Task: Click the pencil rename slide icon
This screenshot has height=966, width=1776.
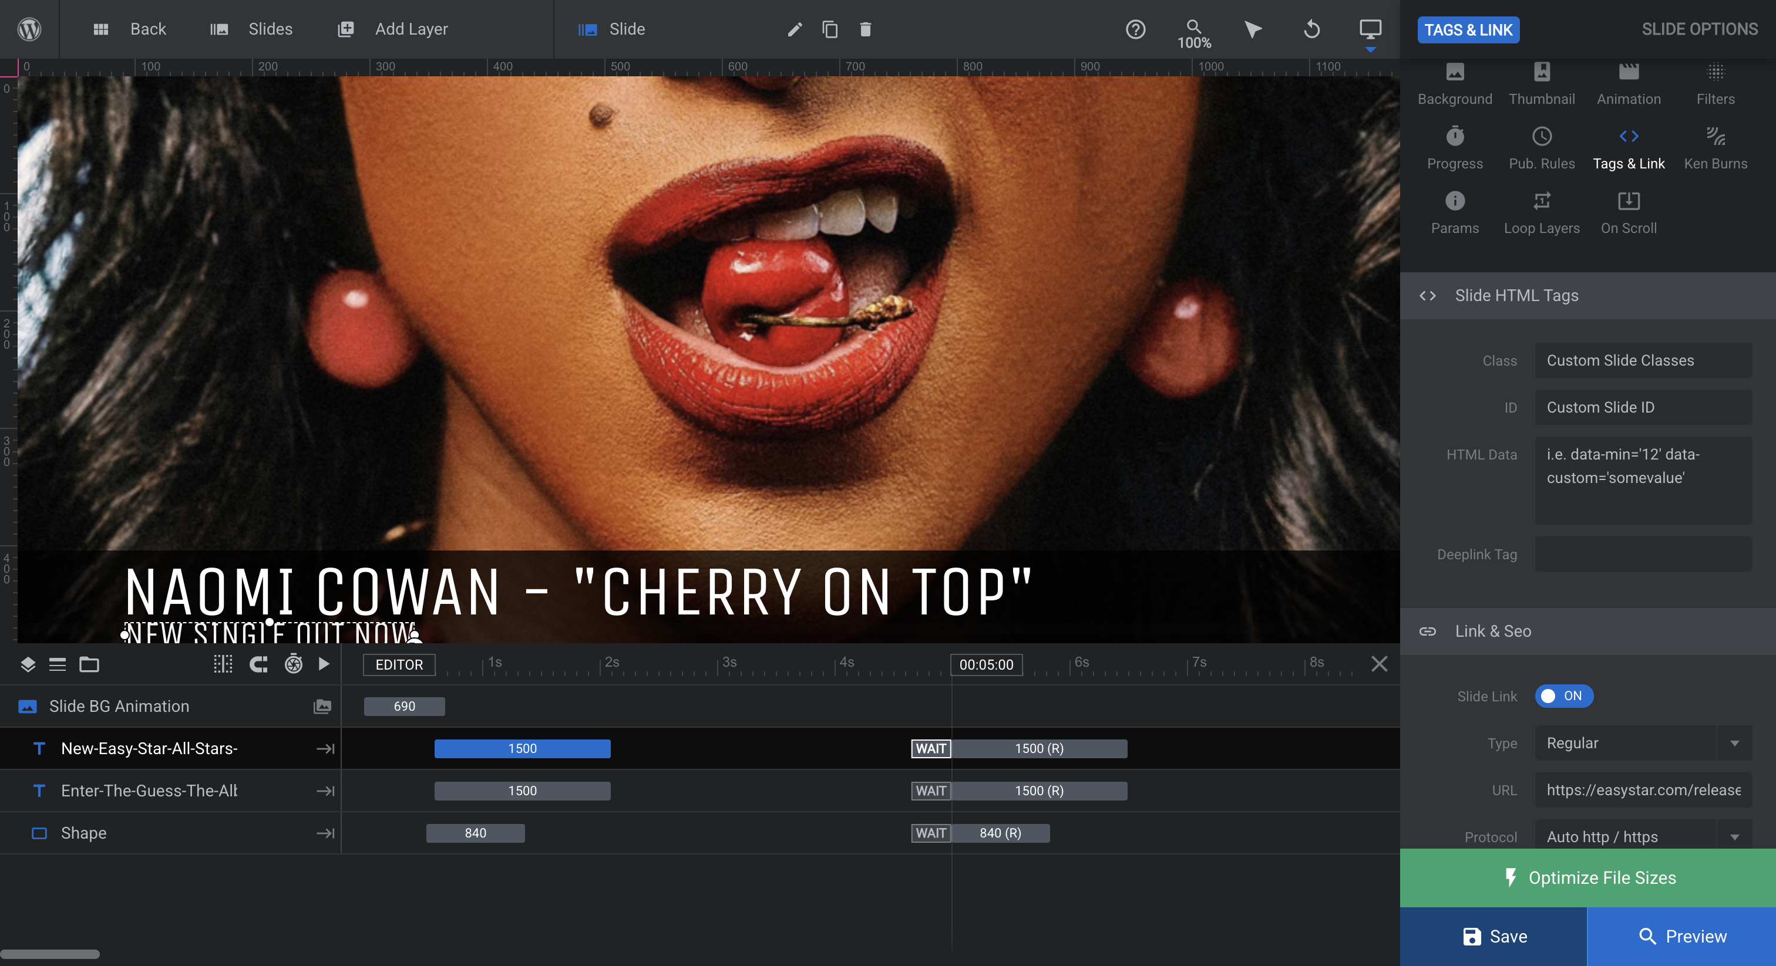Action: (794, 29)
